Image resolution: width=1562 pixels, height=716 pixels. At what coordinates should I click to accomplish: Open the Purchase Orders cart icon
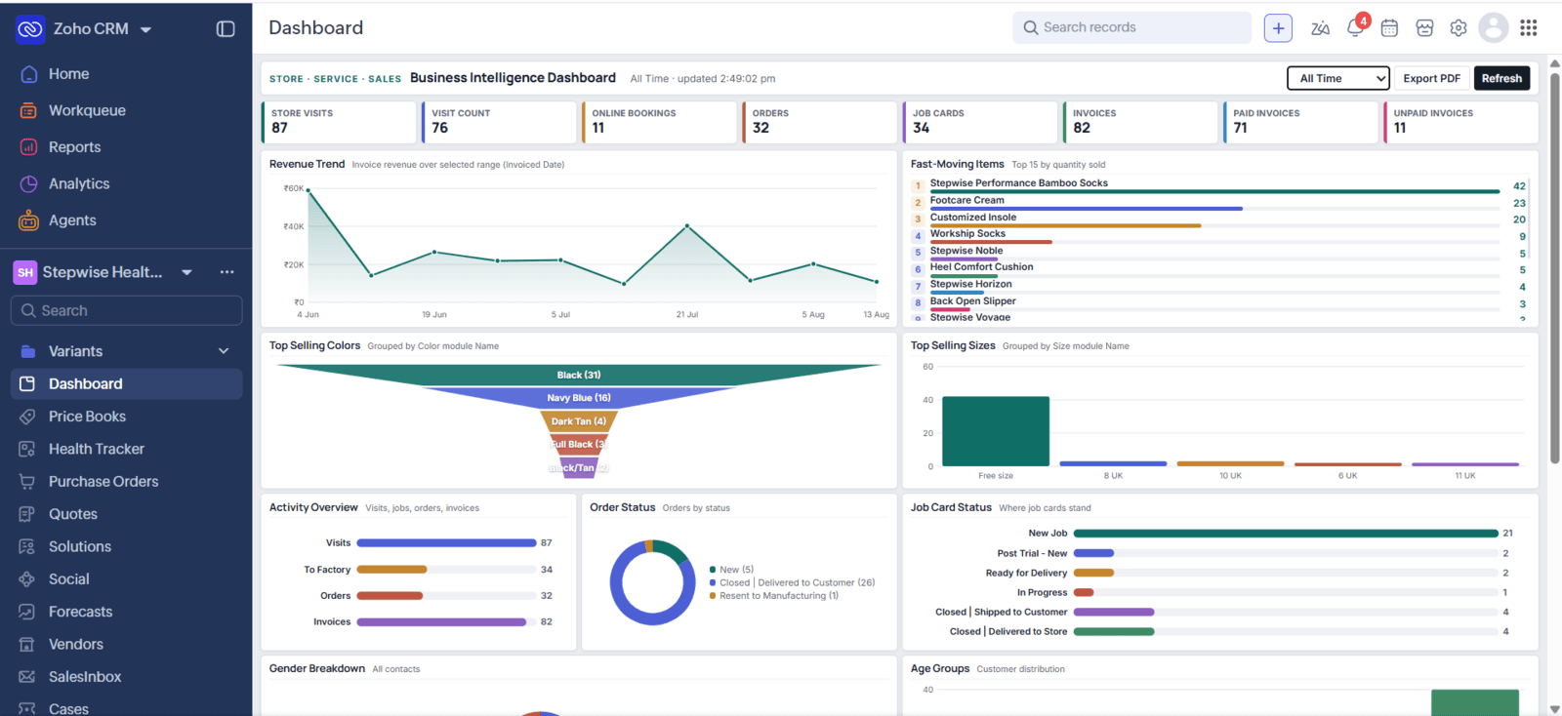pyautogui.click(x=27, y=482)
